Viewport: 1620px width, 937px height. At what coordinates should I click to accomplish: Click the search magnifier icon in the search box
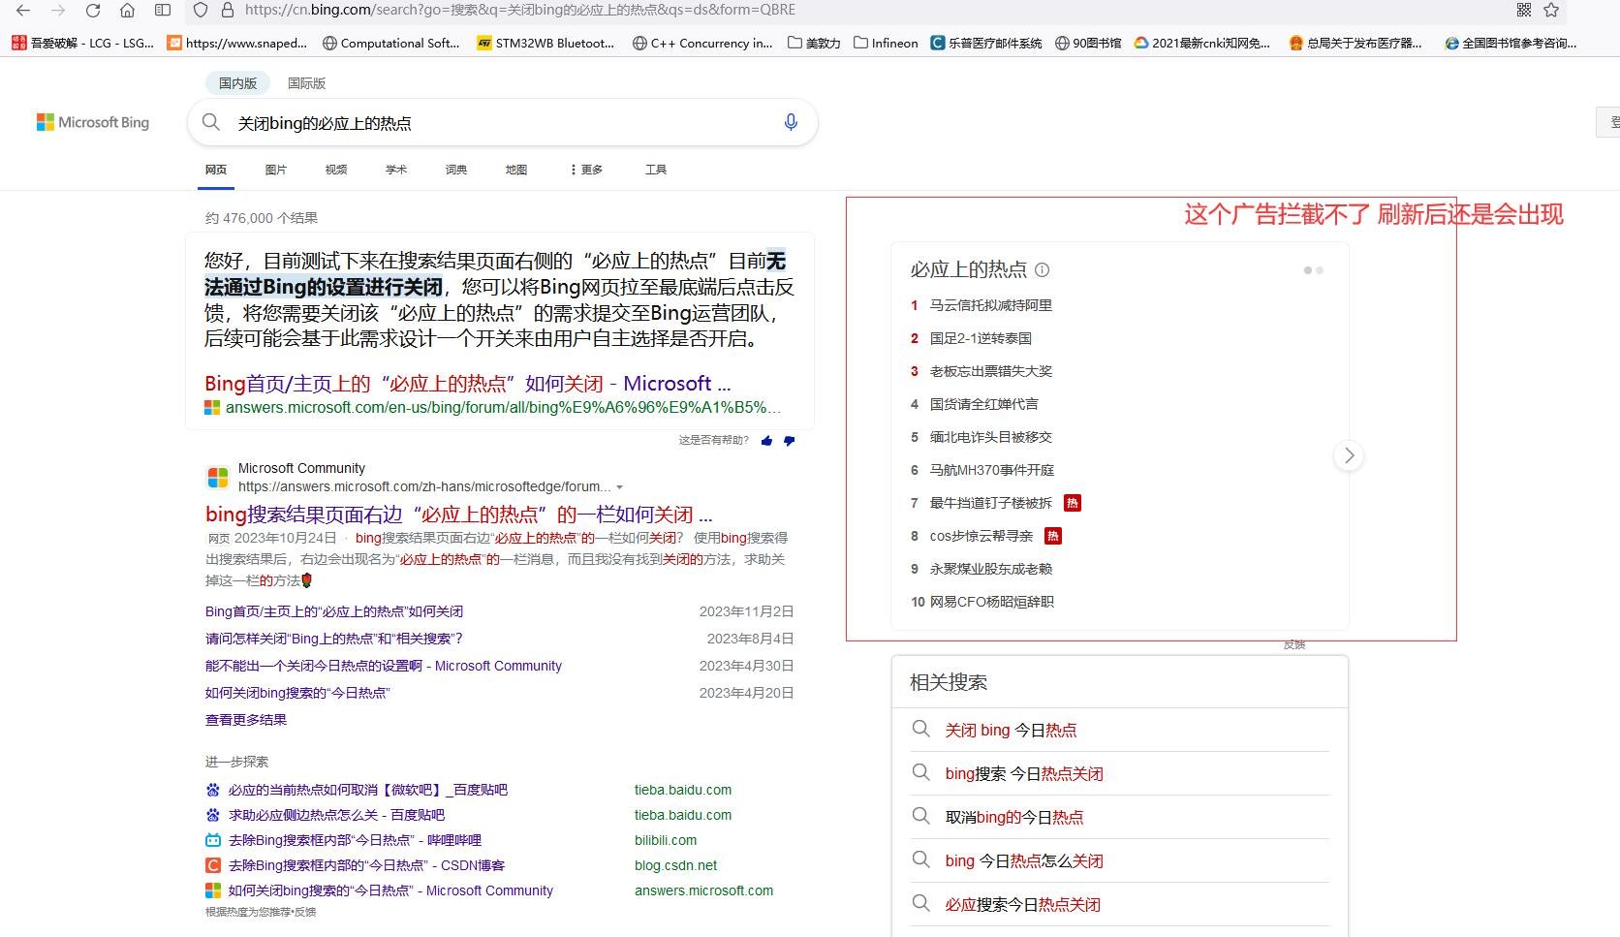pyautogui.click(x=210, y=122)
